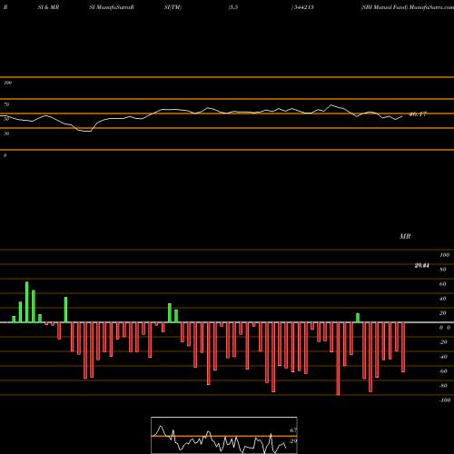Image resolution: width=454 pixels, height=454 pixels.
Task: Click the 29 label in mini chart
Action: coord(293,441)
